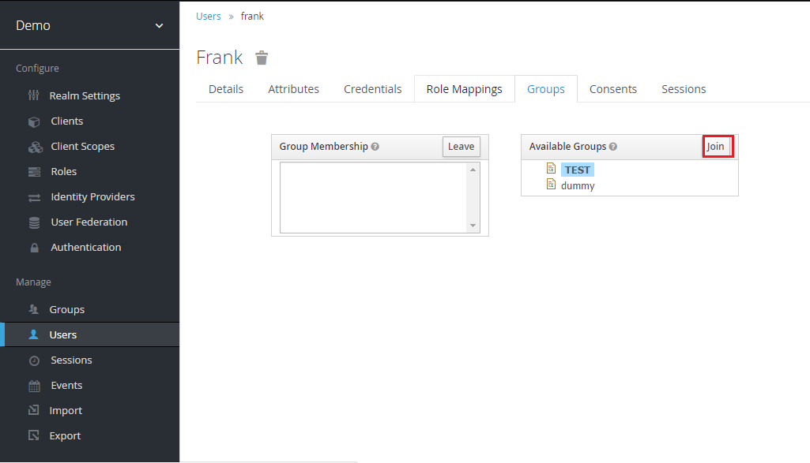Click the TEST group document icon

pos(551,168)
